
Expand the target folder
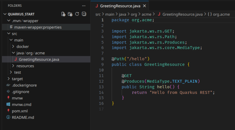pyautogui.click(x=9, y=79)
